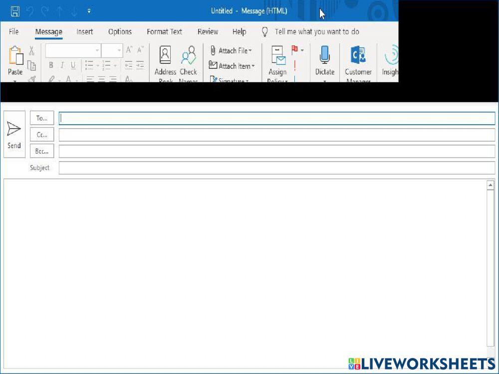Click the Bcc button
Viewport: 499px width, 374px height.
pos(41,151)
